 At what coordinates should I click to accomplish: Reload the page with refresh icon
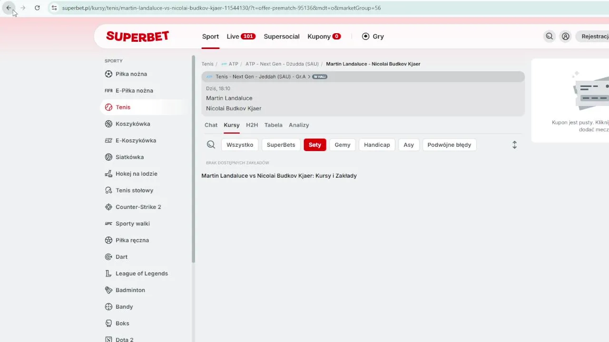point(37,8)
